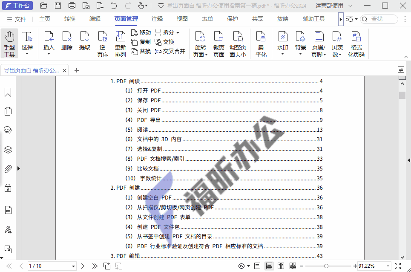
Task: Open the 水印 watermark dropdown
Action: point(282,43)
